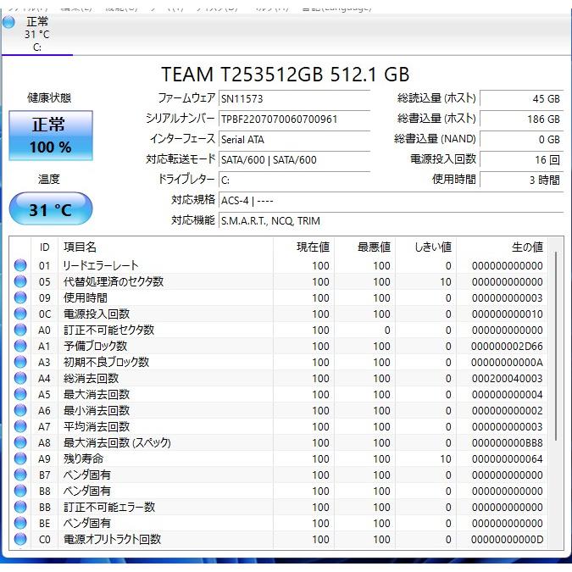Select worst value 0 in 訂正不可能セクタ数 row
The image size is (572, 572).
(x=387, y=330)
